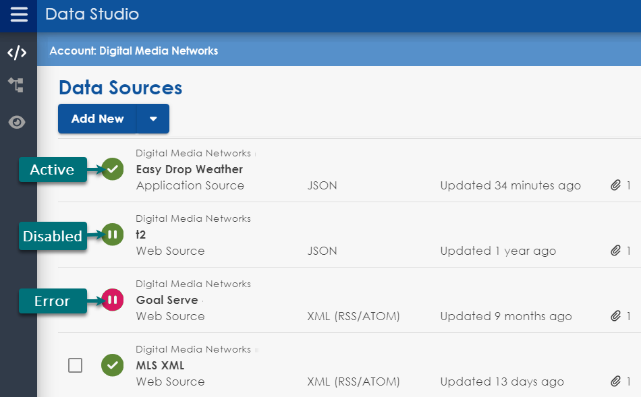Expand the Add New dropdown arrow
This screenshot has width=641, height=397.
pos(153,119)
